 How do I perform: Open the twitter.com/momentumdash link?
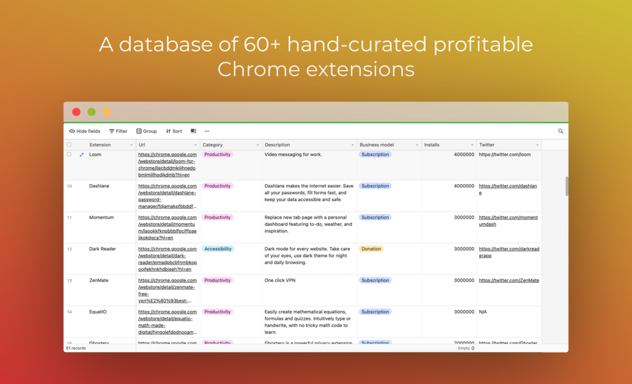508,221
